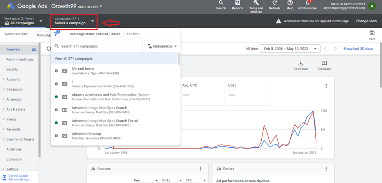382x183 pixels.
Task: Open the Alphabetical sort dropdown
Action: 162,46
